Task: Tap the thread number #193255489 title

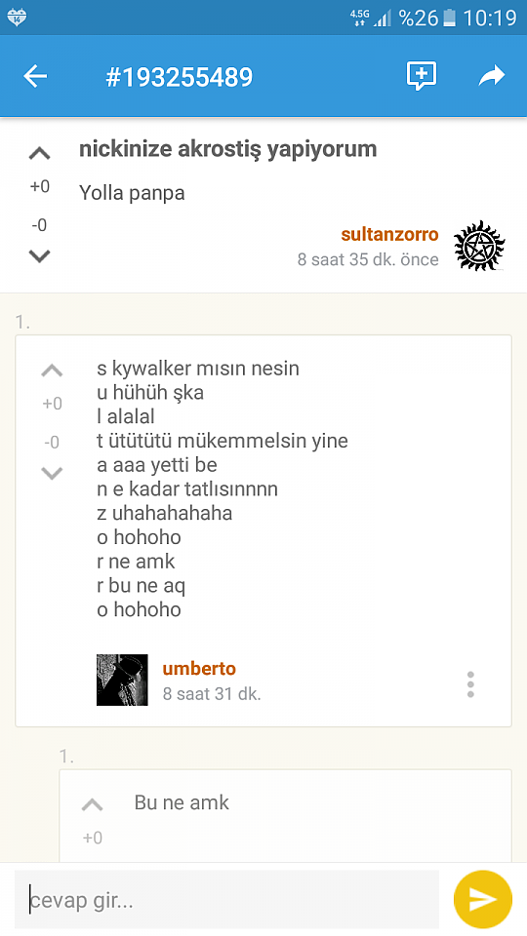Action: click(x=180, y=77)
